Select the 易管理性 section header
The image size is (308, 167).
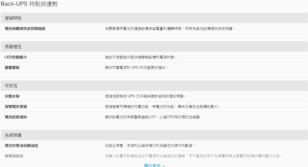click(x=154, y=47)
